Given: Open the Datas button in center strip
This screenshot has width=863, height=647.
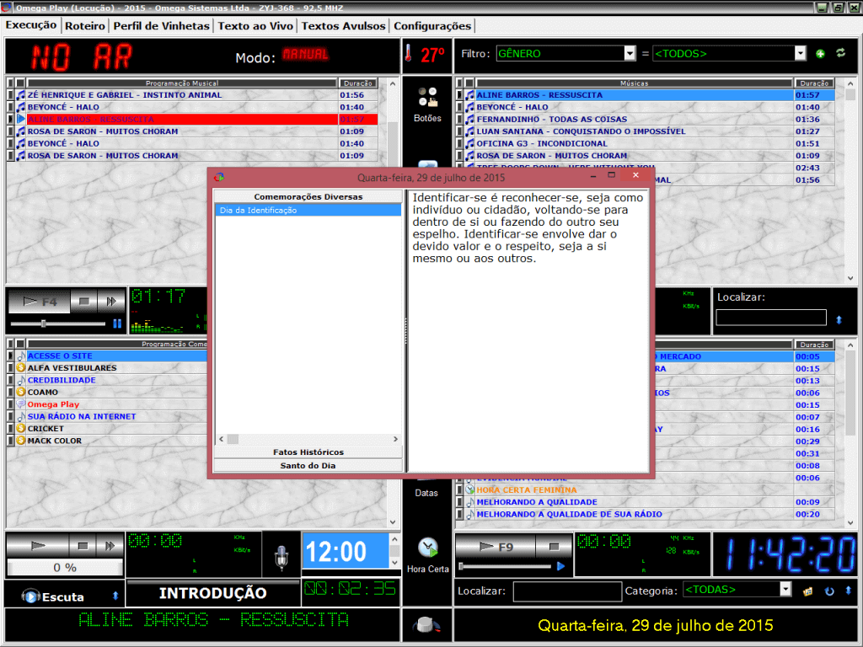Looking at the screenshot, I should point(426,493).
